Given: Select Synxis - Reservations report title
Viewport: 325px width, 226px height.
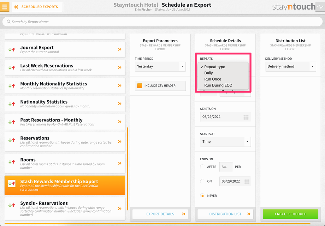Looking at the screenshot, I should [44, 203].
